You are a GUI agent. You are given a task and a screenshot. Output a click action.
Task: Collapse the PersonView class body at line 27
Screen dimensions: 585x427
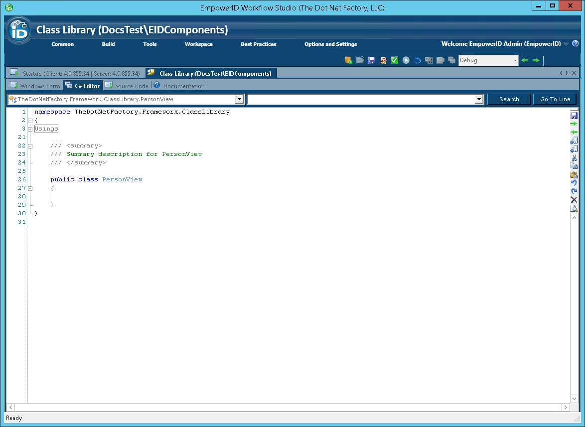click(x=30, y=188)
